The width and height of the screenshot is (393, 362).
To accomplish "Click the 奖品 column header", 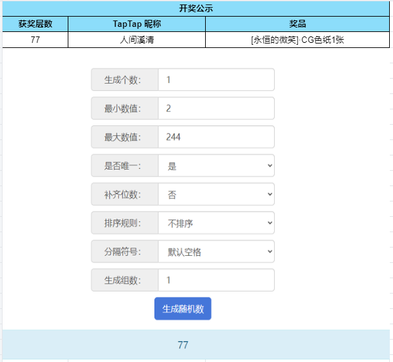I will [297, 24].
